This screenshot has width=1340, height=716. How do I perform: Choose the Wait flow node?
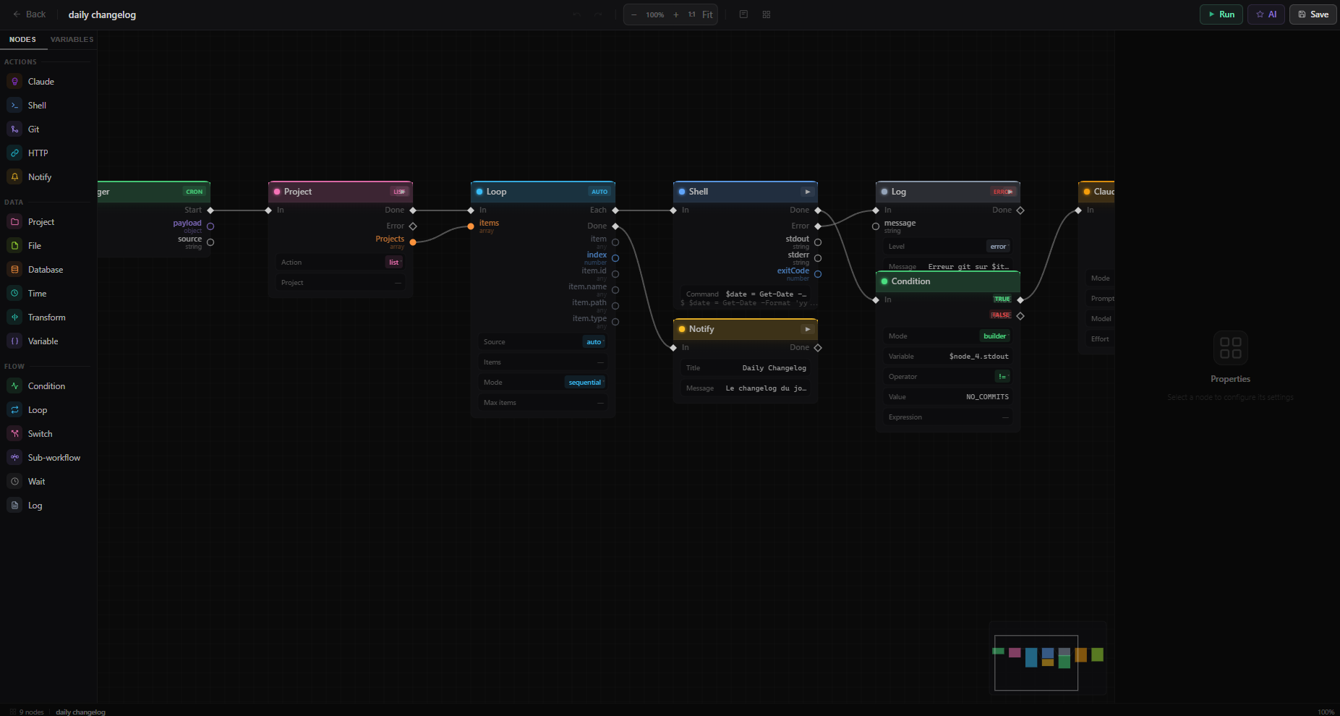click(x=36, y=481)
